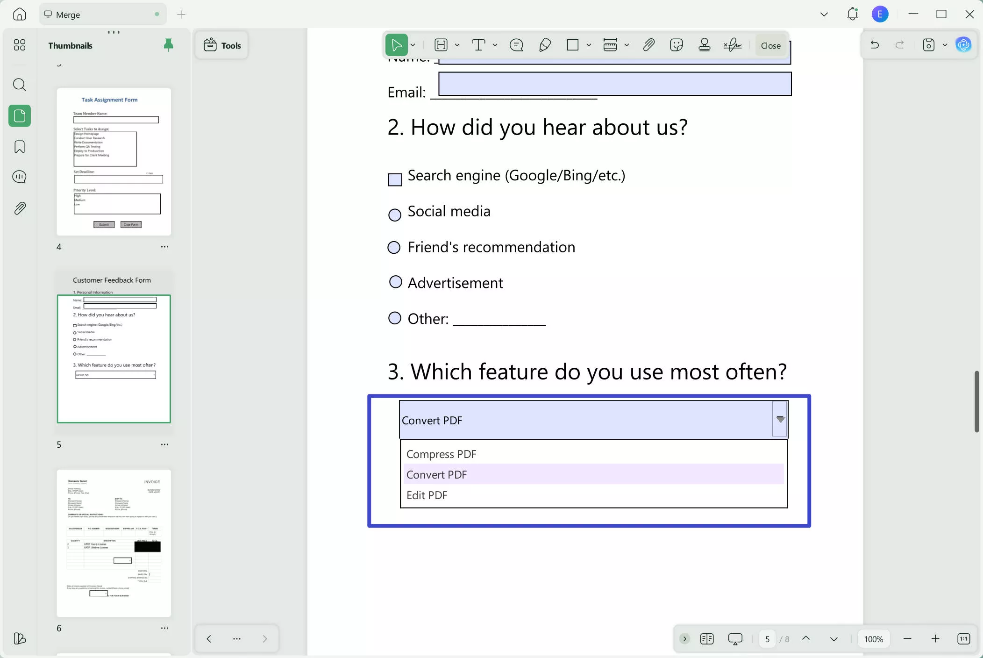983x658 pixels.
Task: Click the Tools button
Action: pyautogui.click(x=221, y=45)
